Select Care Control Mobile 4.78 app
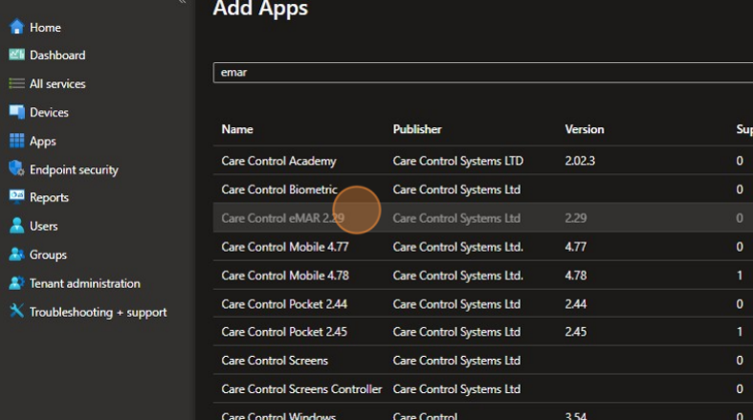Screen dimensions: 753x420 pos(284,276)
